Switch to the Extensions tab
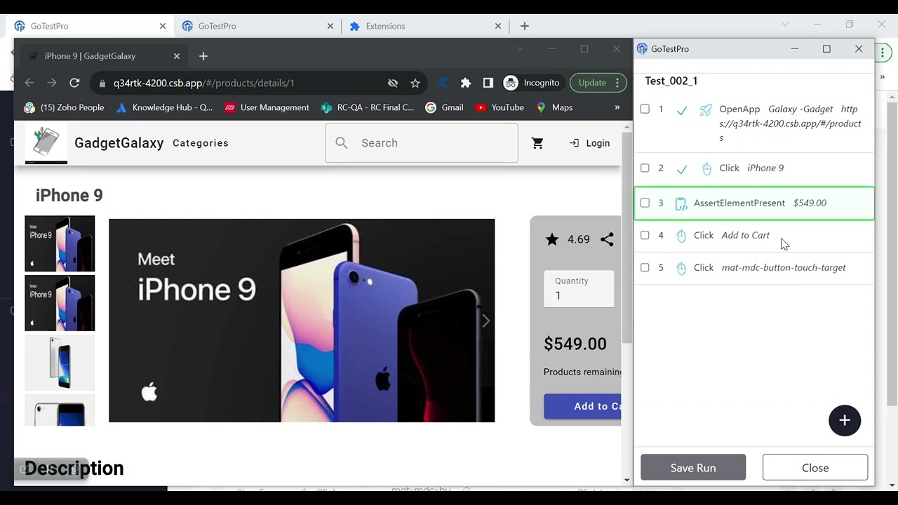 click(x=427, y=26)
